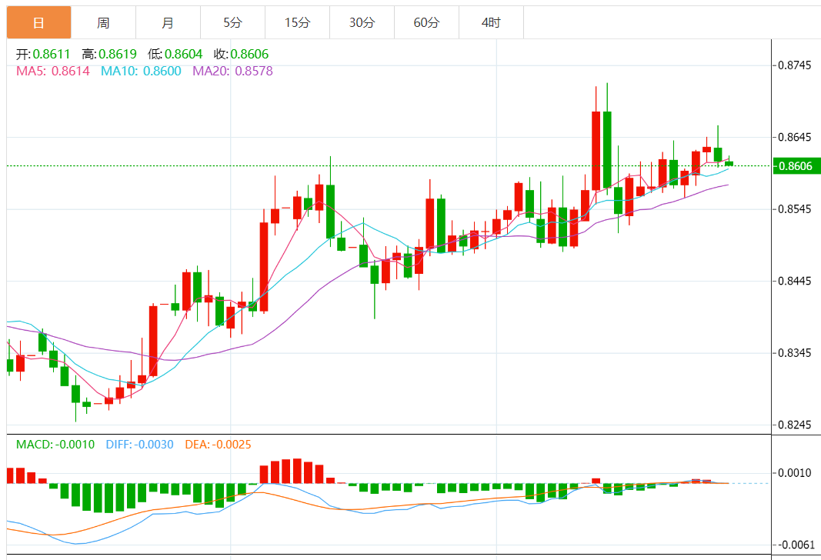The width and height of the screenshot is (821, 560).
Task: Click the green 0.8606 current price label
Action: (x=796, y=166)
